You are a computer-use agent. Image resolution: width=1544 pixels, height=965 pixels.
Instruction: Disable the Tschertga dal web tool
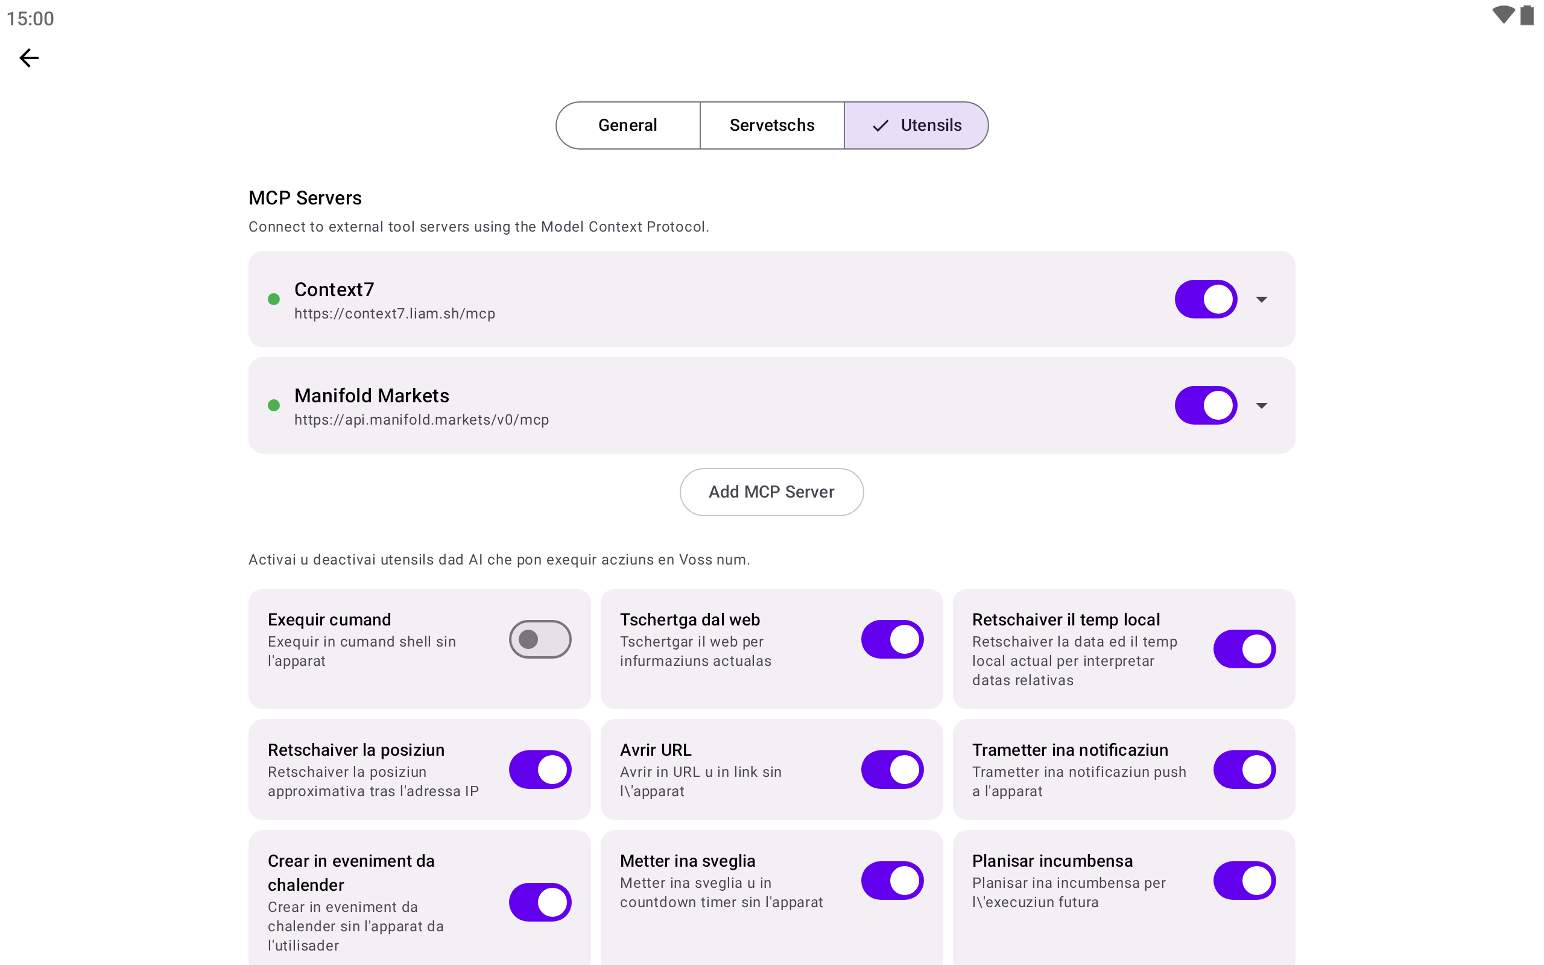click(892, 639)
